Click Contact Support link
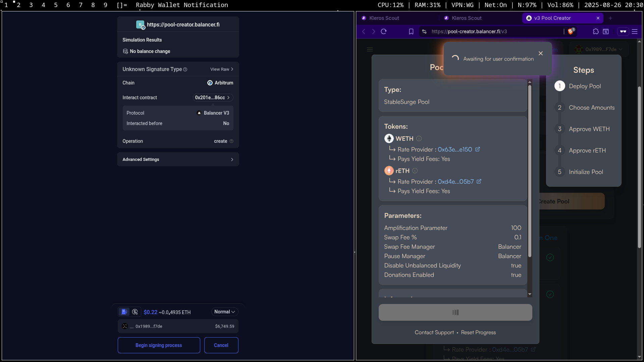The width and height of the screenshot is (644, 362). (x=434, y=333)
